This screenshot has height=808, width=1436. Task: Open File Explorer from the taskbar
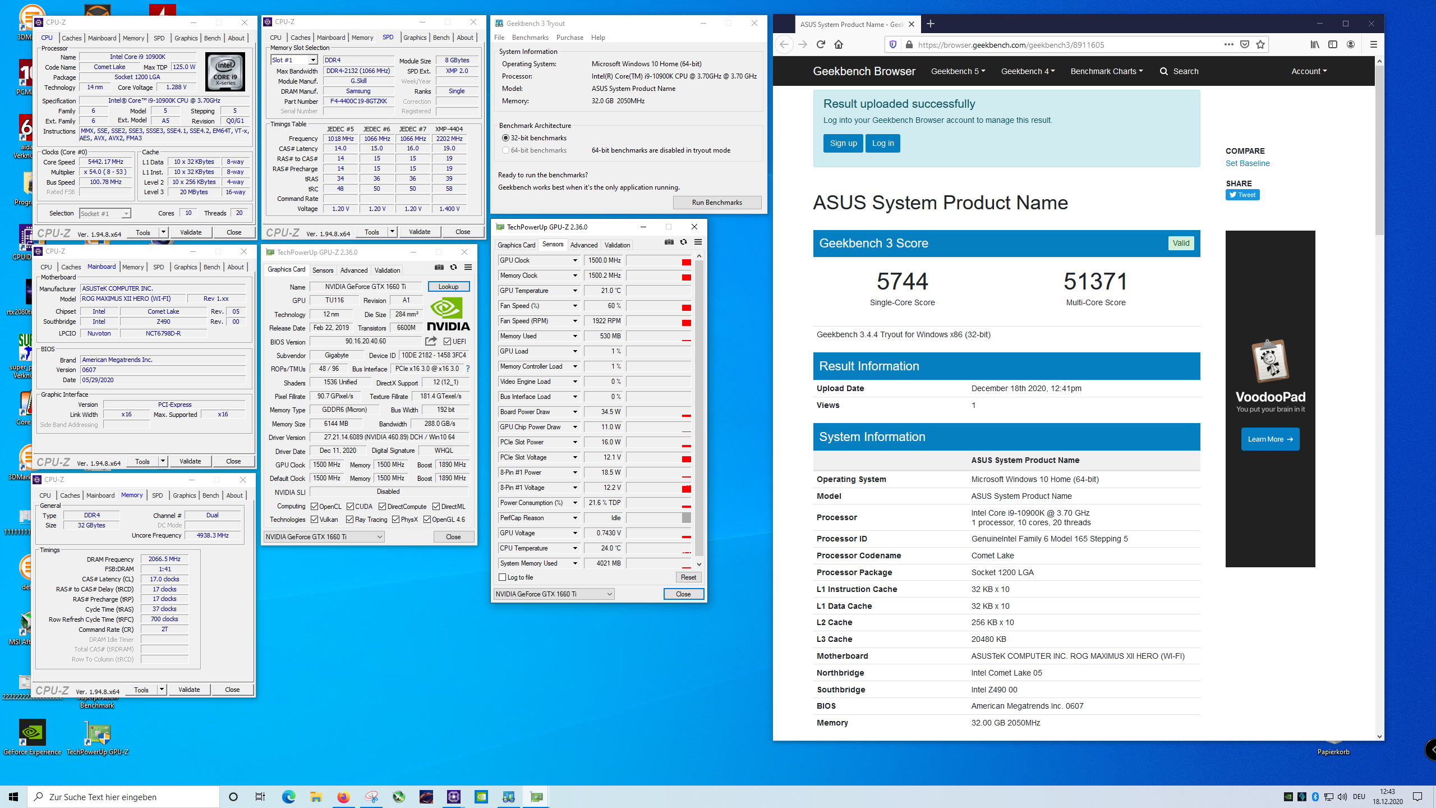point(316,797)
